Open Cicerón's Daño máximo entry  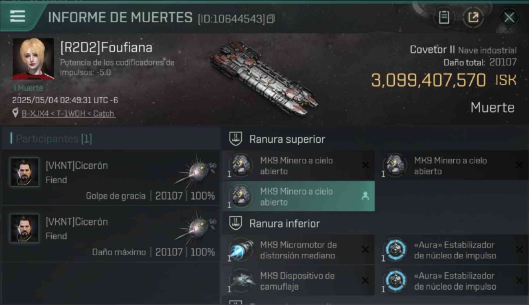point(111,234)
